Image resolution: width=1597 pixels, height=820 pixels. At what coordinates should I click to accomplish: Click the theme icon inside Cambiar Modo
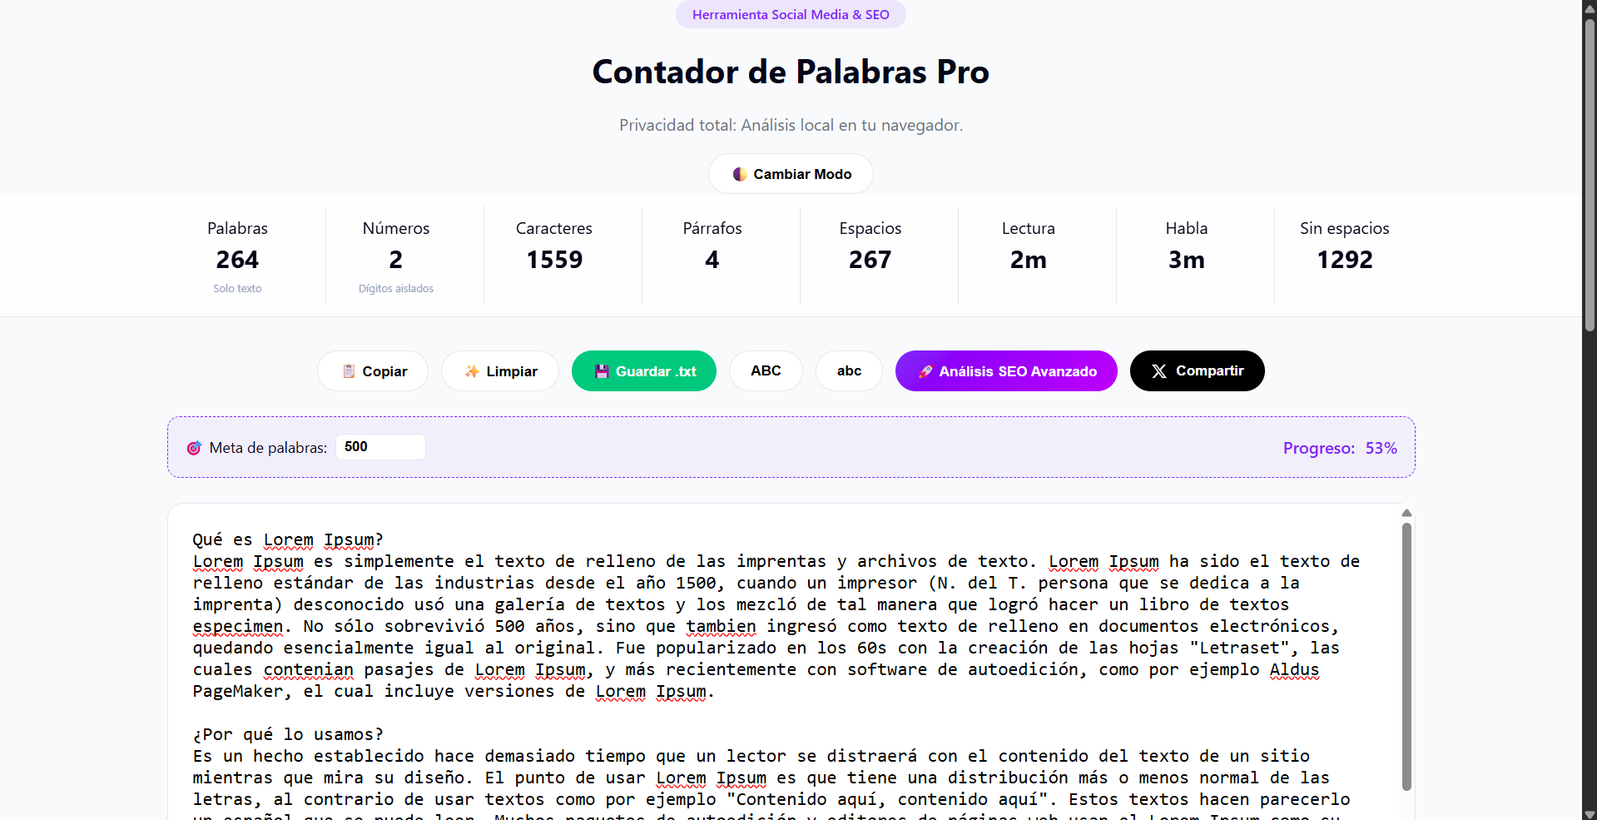click(x=741, y=174)
